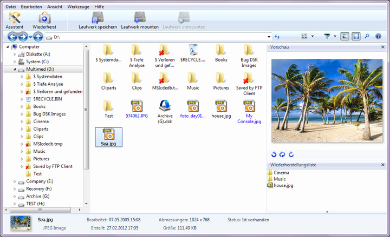This screenshot has width=390, height=237.
Task: Open the Datei menu
Action: pos(11,6)
